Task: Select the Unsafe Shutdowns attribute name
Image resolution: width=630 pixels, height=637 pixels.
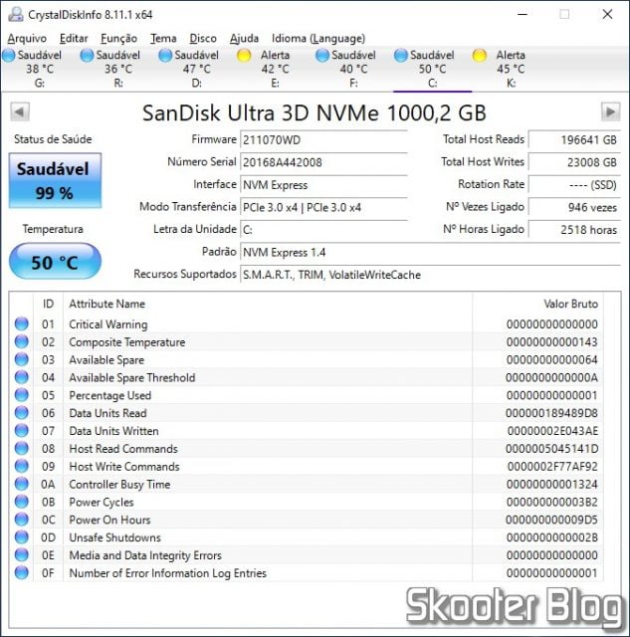Action: (114, 537)
